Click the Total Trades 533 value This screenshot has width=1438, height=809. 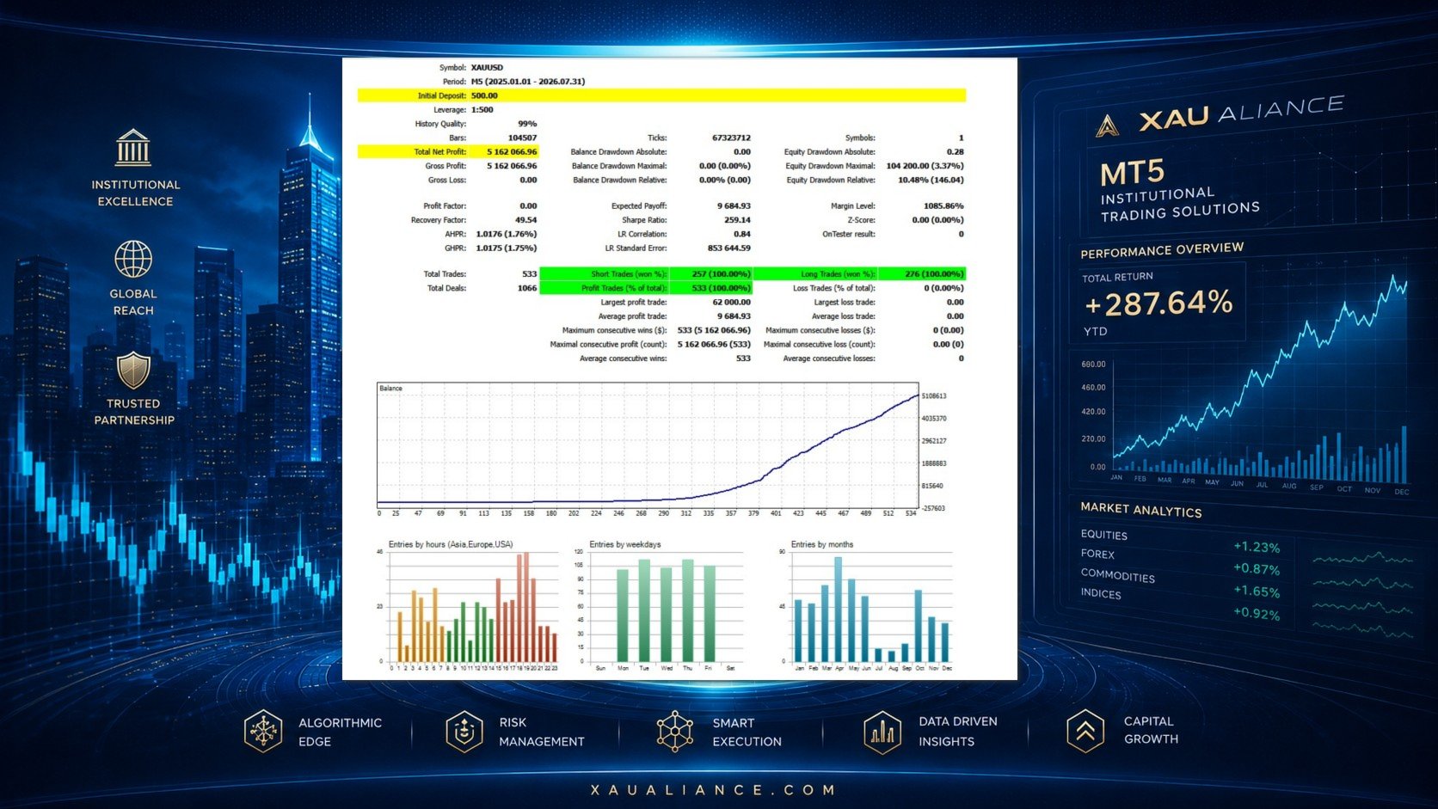point(529,274)
